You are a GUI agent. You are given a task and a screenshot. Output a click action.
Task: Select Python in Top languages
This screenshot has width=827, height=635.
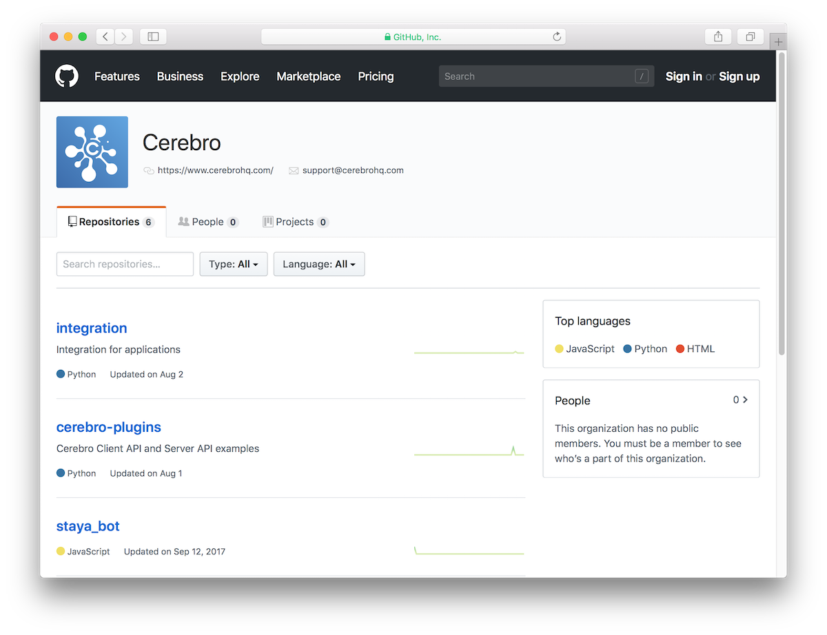coord(651,348)
